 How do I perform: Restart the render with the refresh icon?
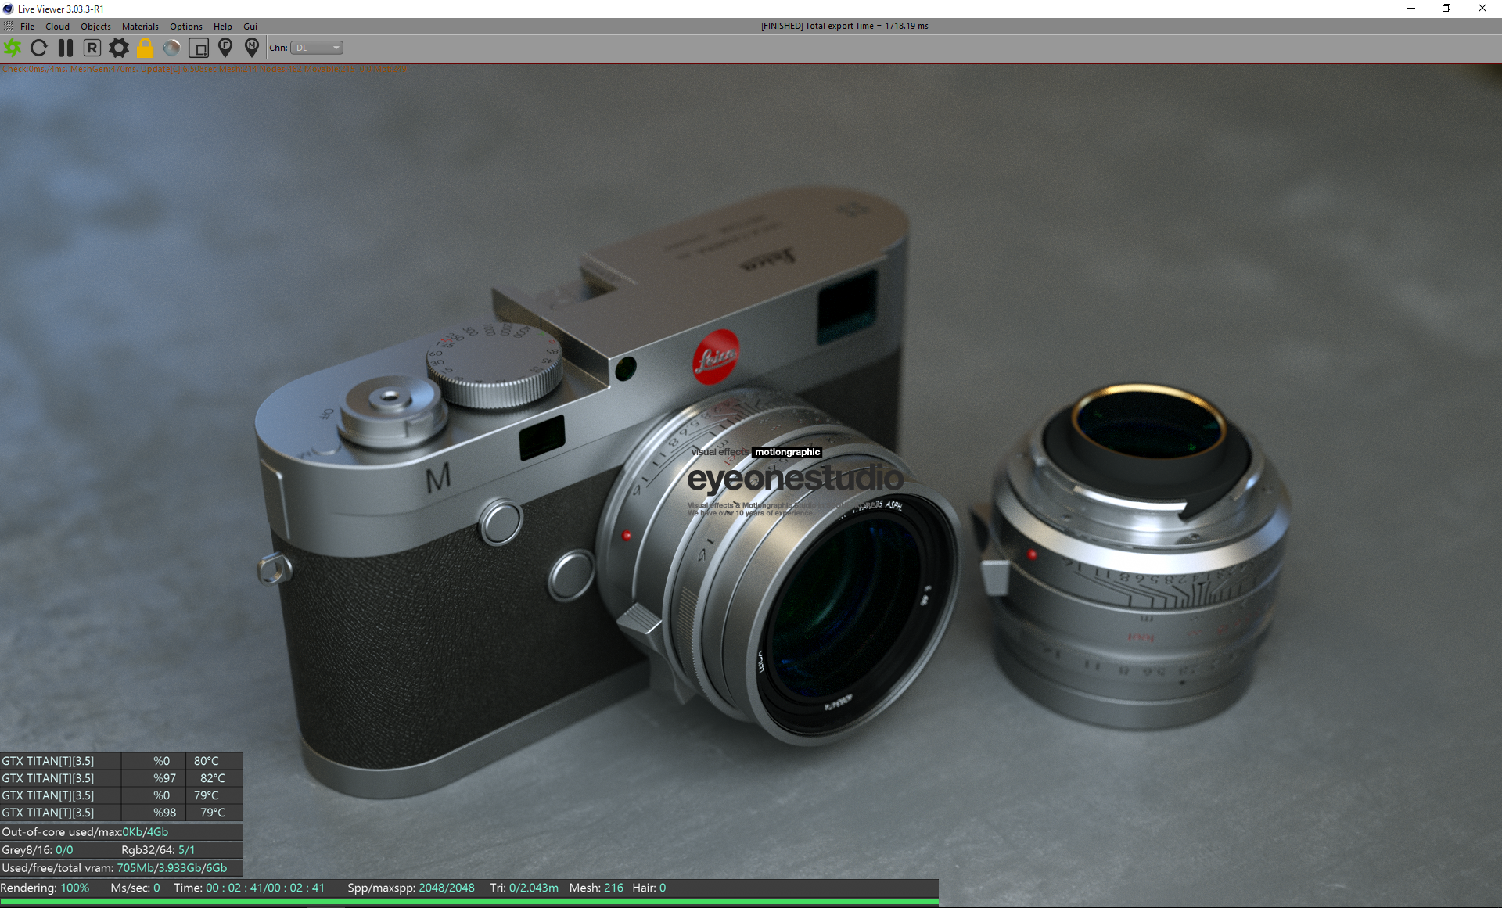coord(38,48)
